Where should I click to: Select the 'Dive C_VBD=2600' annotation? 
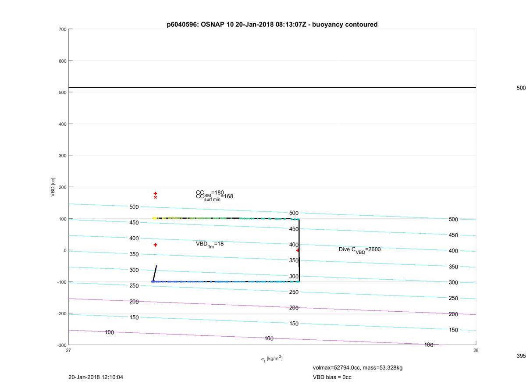click(x=359, y=249)
